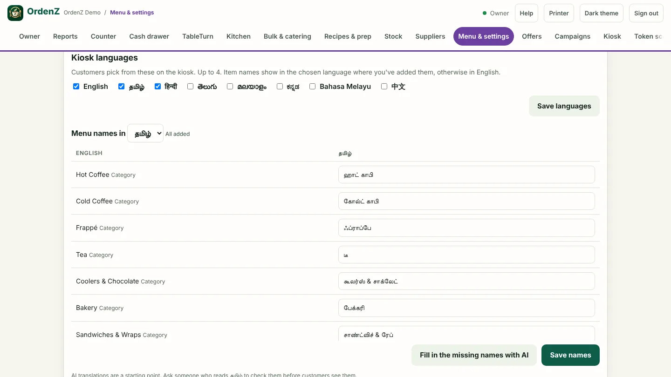The height and width of the screenshot is (377, 671).
Task: Click the OrdenZ Demo breadcrumb link
Action: pos(82,13)
